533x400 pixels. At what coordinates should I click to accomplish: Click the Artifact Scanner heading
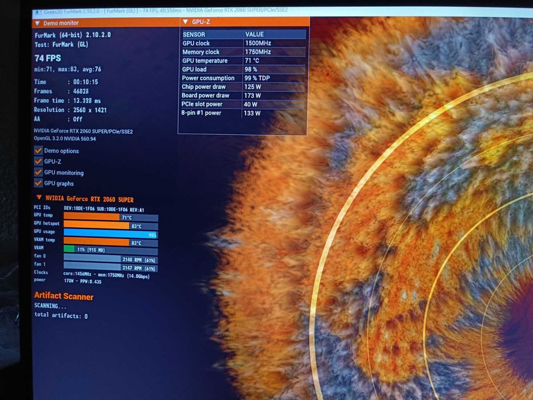(63, 296)
